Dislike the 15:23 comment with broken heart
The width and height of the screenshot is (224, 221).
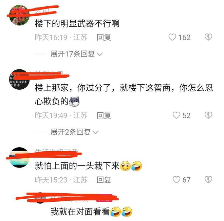click(208, 179)
